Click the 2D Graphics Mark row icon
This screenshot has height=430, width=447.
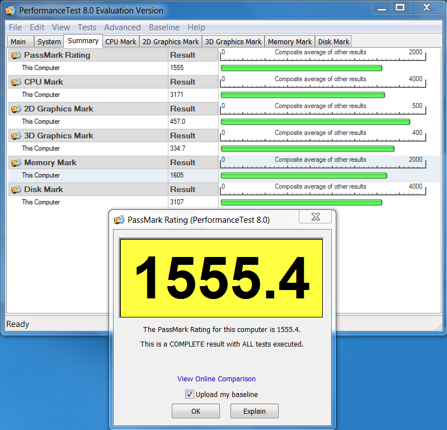coord(16,109)
